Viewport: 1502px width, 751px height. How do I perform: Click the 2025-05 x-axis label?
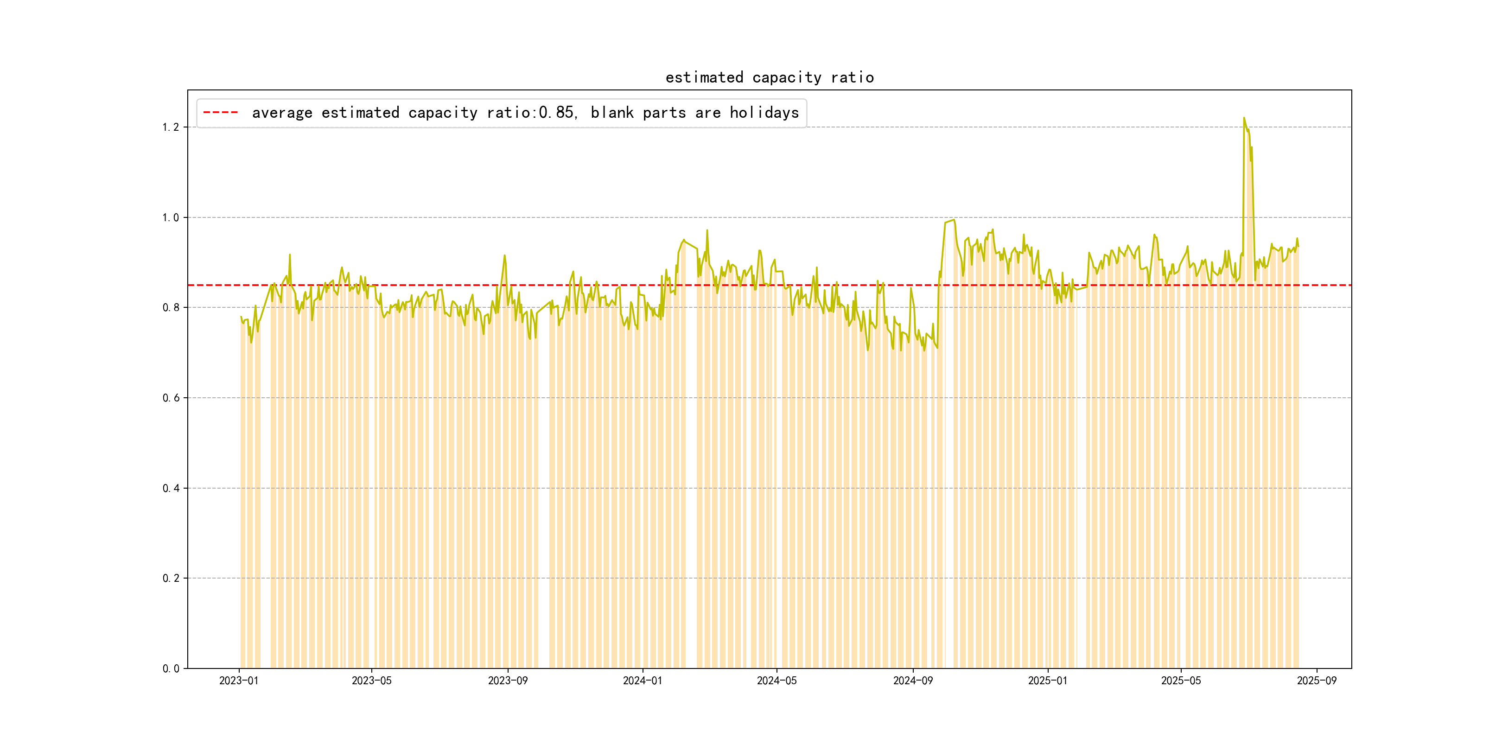[1181, 681]
